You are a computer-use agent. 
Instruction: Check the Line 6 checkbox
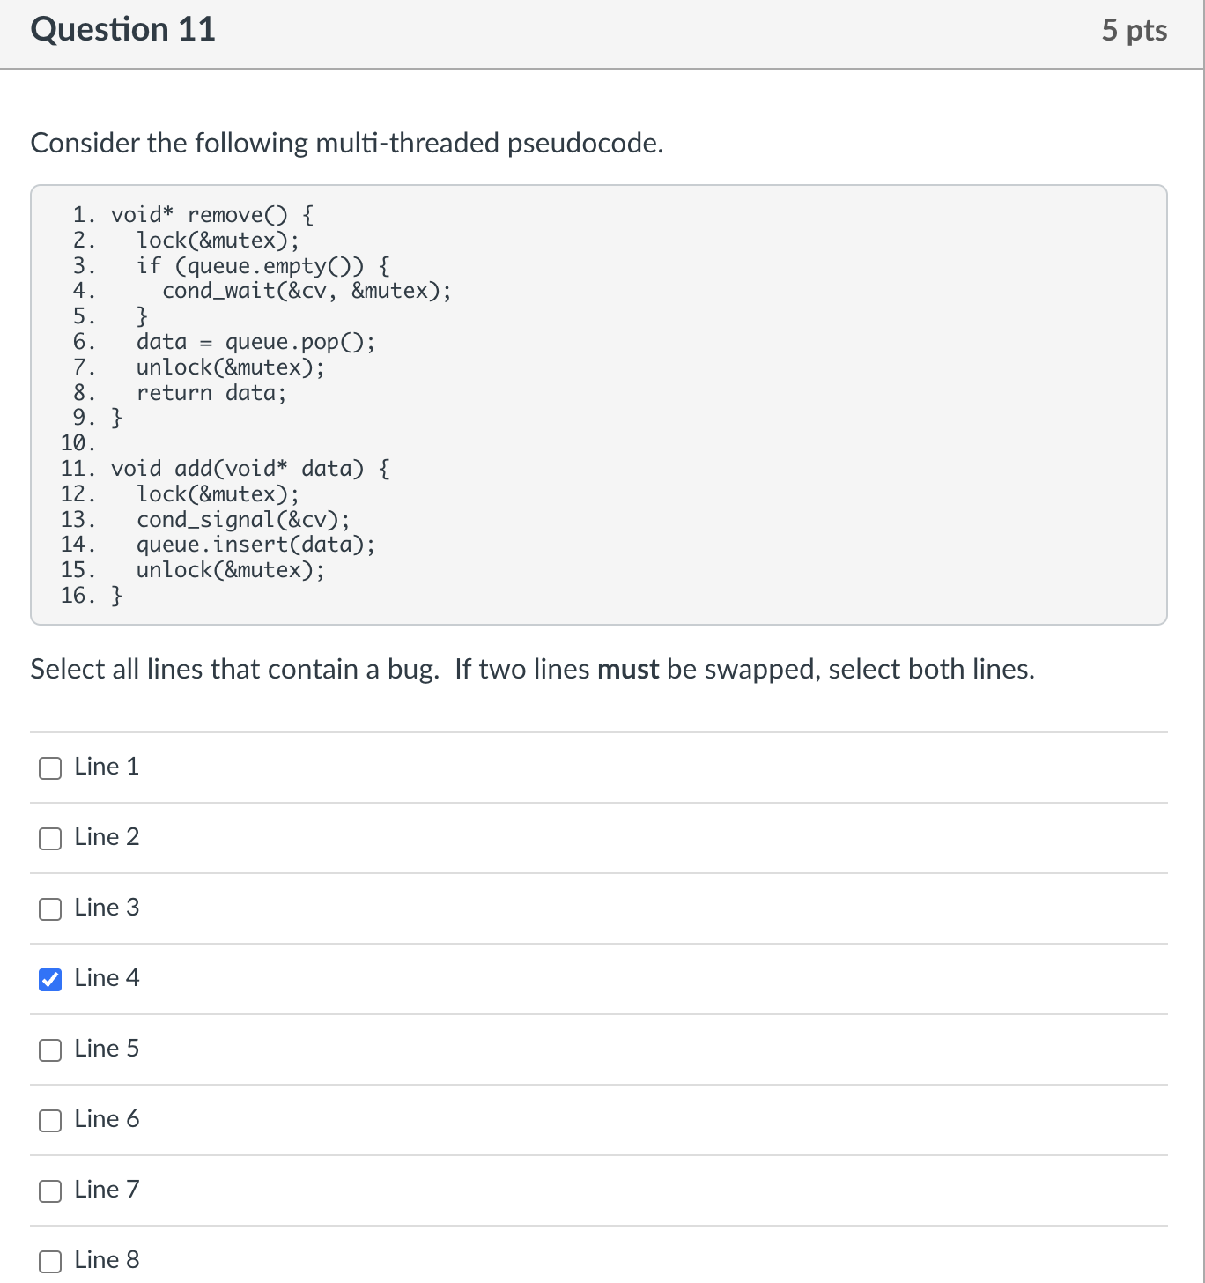(50, 1121)
